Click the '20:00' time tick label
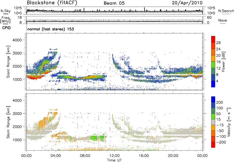Image resolution: width=234 pixels, height=162 pixels. coord(173,156)
